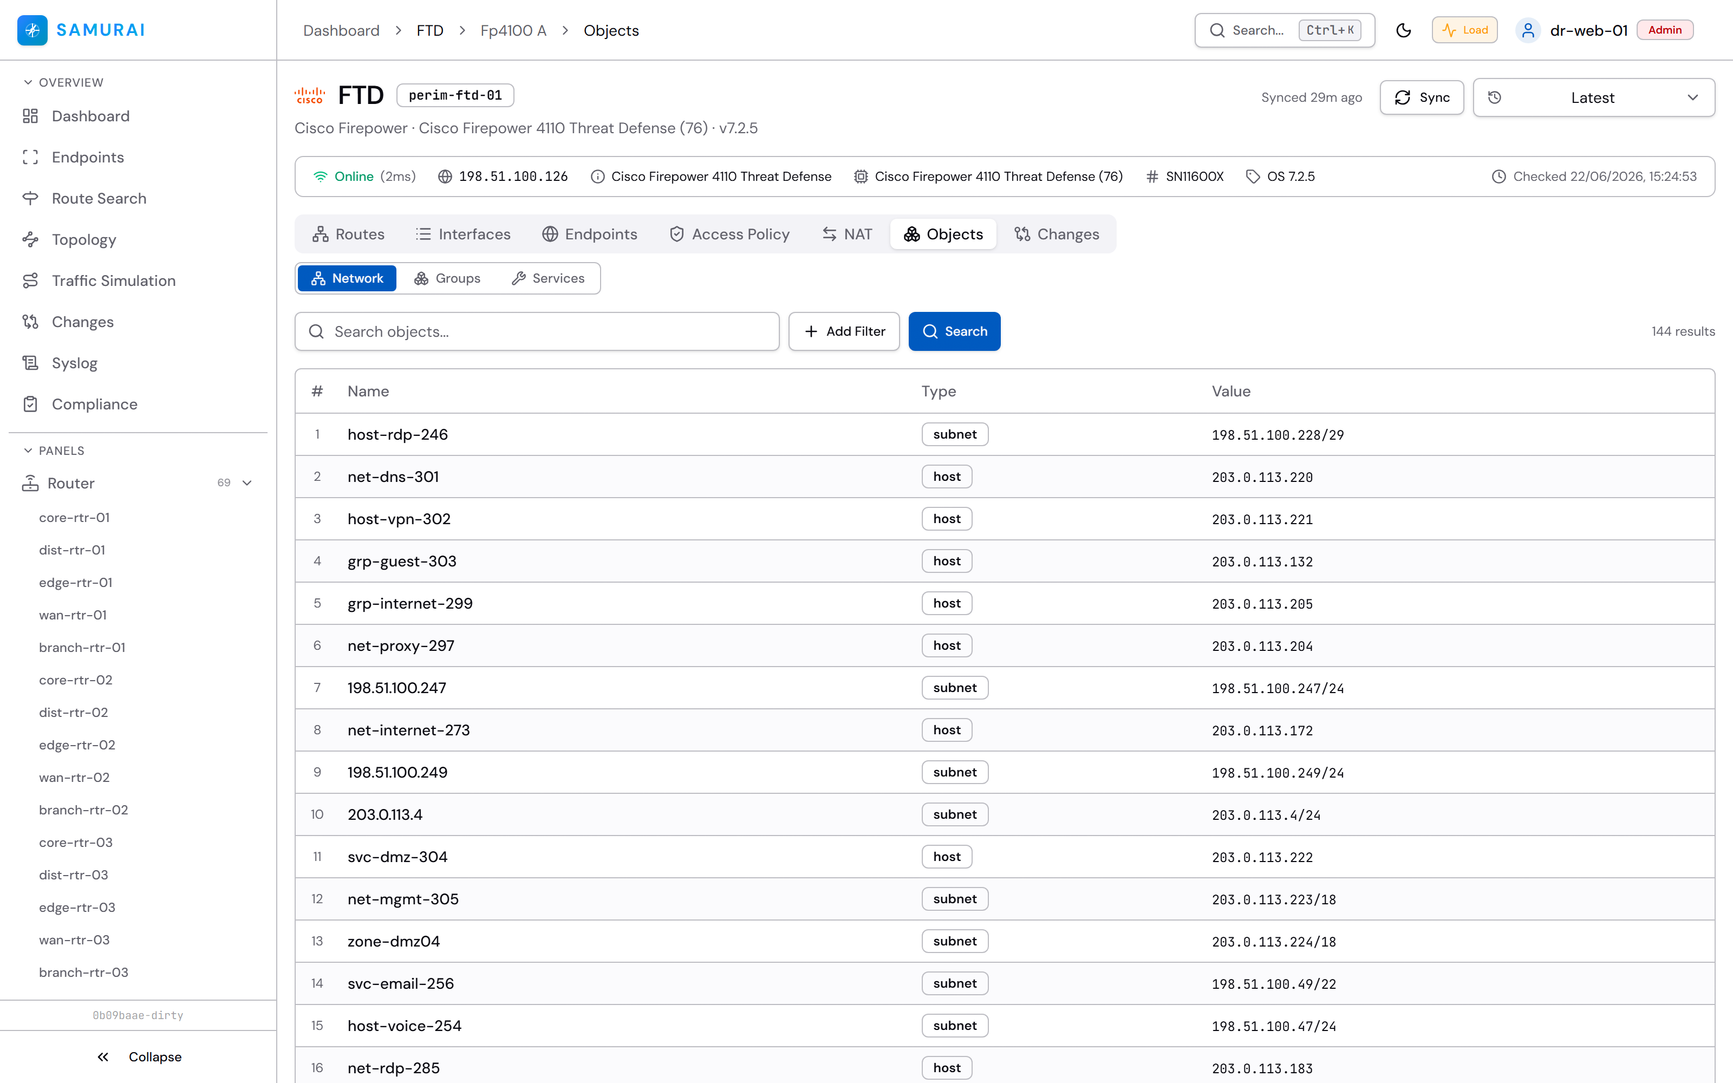Viewport: 1733px width, 1083px height.
Task: Switch to Services object view
Action: pyautogui.click(x=548, y=278)
